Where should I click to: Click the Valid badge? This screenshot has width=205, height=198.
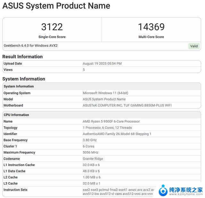point(194,46)
